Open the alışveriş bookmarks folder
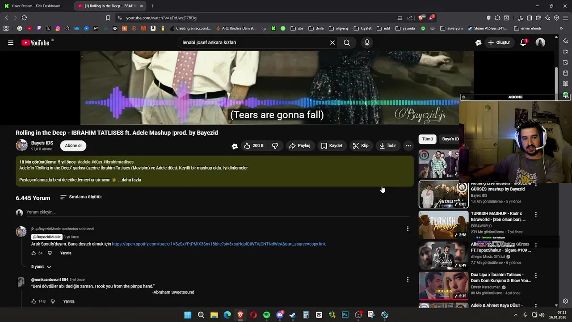 pos(338,28)
